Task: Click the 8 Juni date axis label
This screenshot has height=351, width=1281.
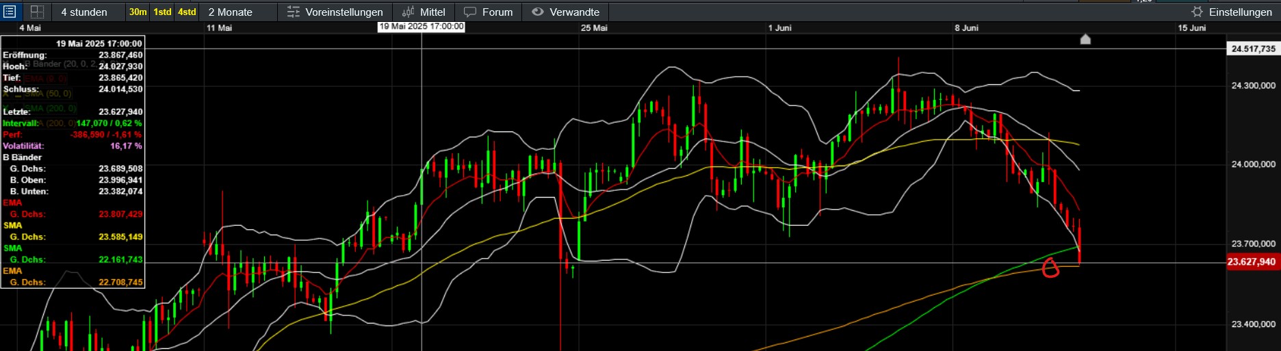Action: (967, 28)
